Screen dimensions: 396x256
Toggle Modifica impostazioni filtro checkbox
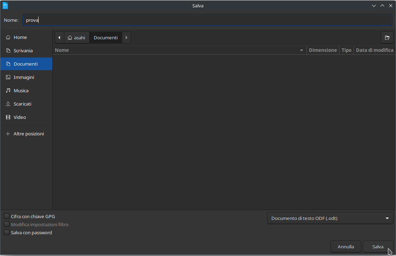pos(7,224)
